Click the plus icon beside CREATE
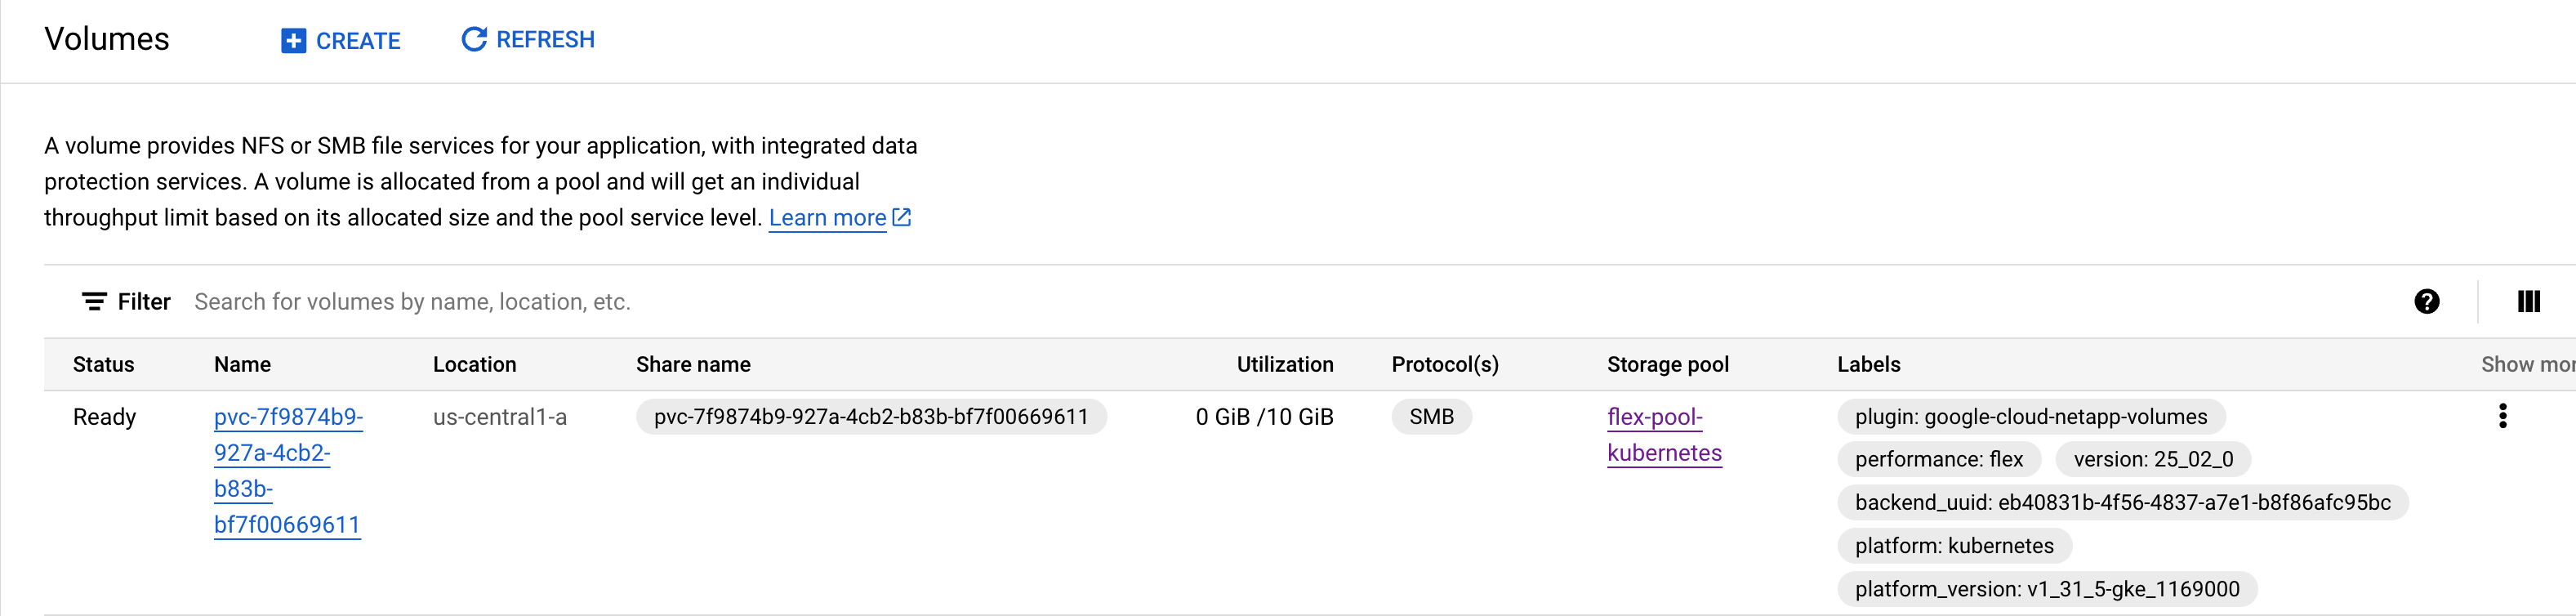Image resolution: width=2576 pixels, height=616 pixels. 293,41
